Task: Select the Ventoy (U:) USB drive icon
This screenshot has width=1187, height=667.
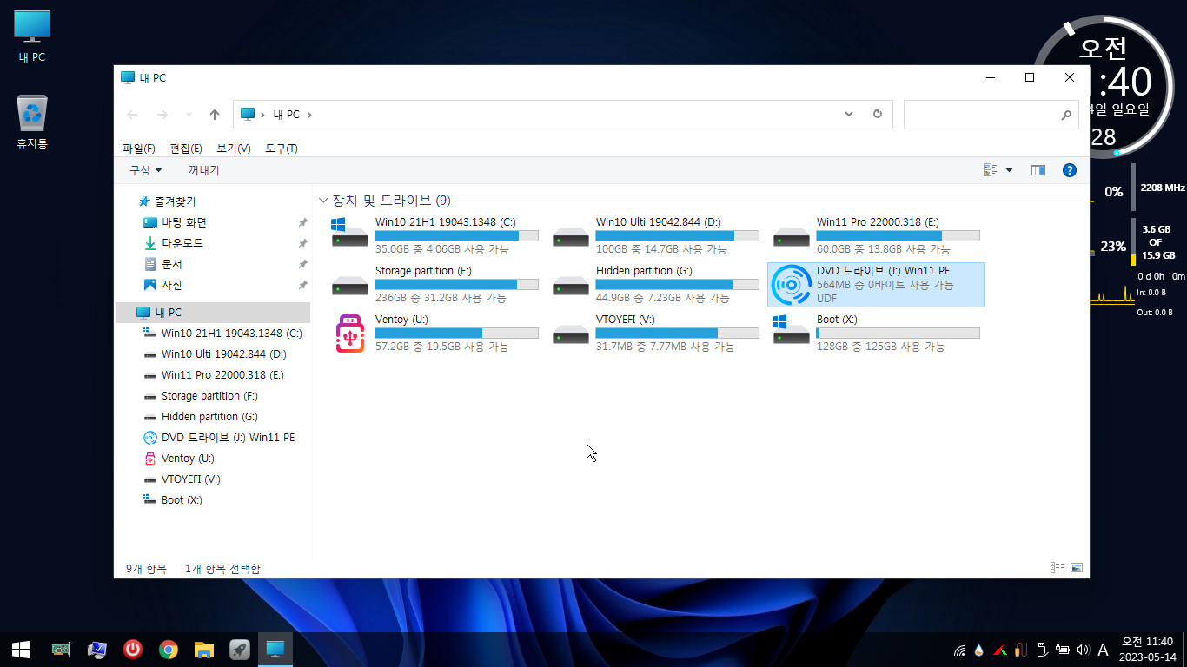Action: (x=350, y=333)
